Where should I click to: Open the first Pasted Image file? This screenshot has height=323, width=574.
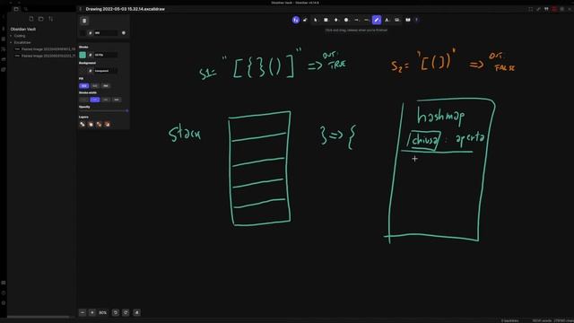coord(45,49)
